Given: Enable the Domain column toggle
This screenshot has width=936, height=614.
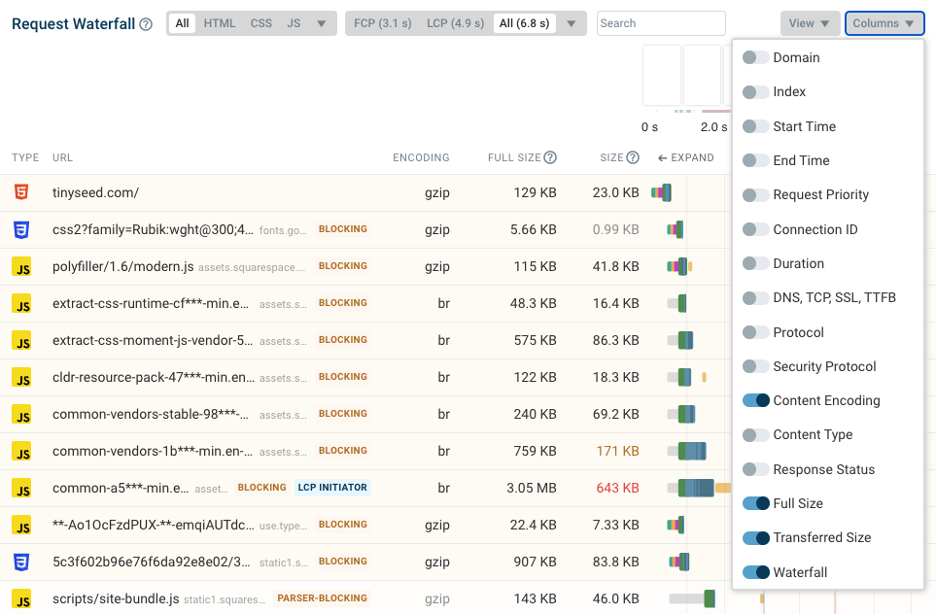Looking at the screenshot, I should (x=755, y=58).
